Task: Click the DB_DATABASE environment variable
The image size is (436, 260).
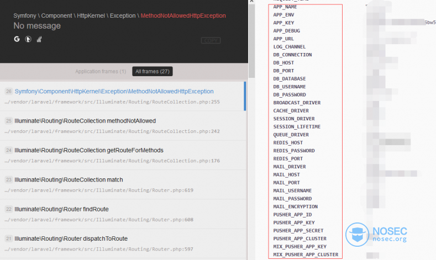Action: [289, 79]
